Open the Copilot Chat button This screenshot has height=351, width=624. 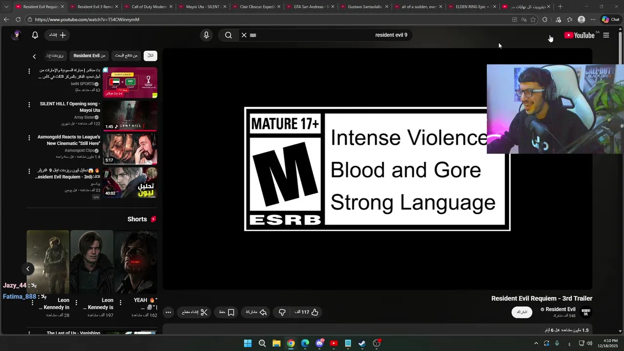(x=610, y=19)
